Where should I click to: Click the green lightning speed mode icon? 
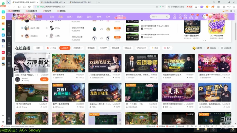click(160, 7)
